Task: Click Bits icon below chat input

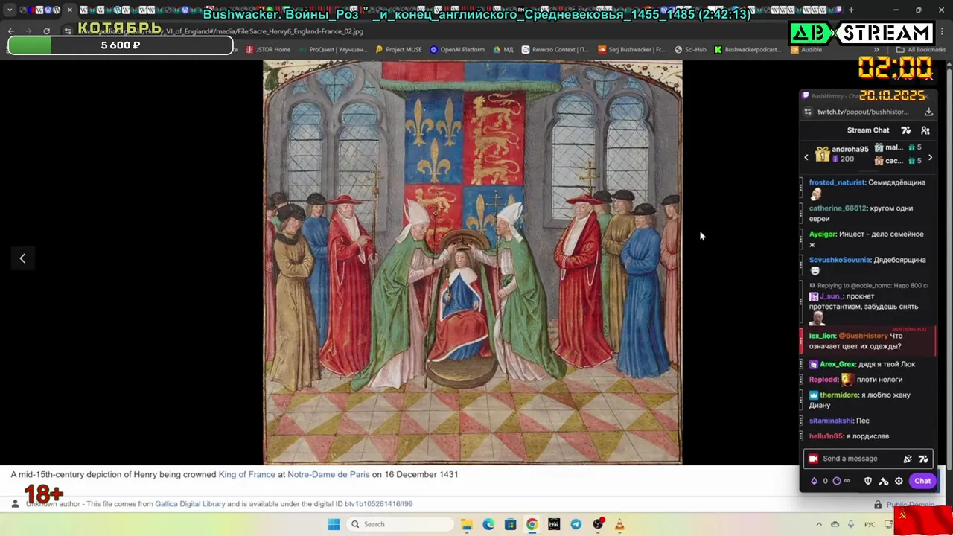Action: pyautogui.click(x=814, y=481)
